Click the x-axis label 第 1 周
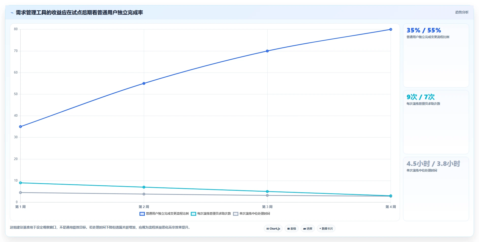479x242 pixels. click(x=21, y=207)
